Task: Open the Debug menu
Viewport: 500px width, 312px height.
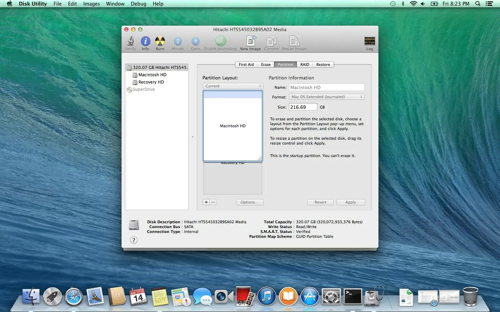Action: point(139,4)
